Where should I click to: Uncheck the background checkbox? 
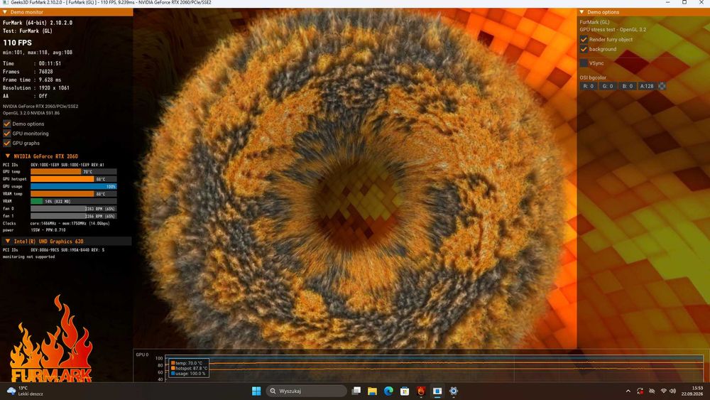click(584, 49)
